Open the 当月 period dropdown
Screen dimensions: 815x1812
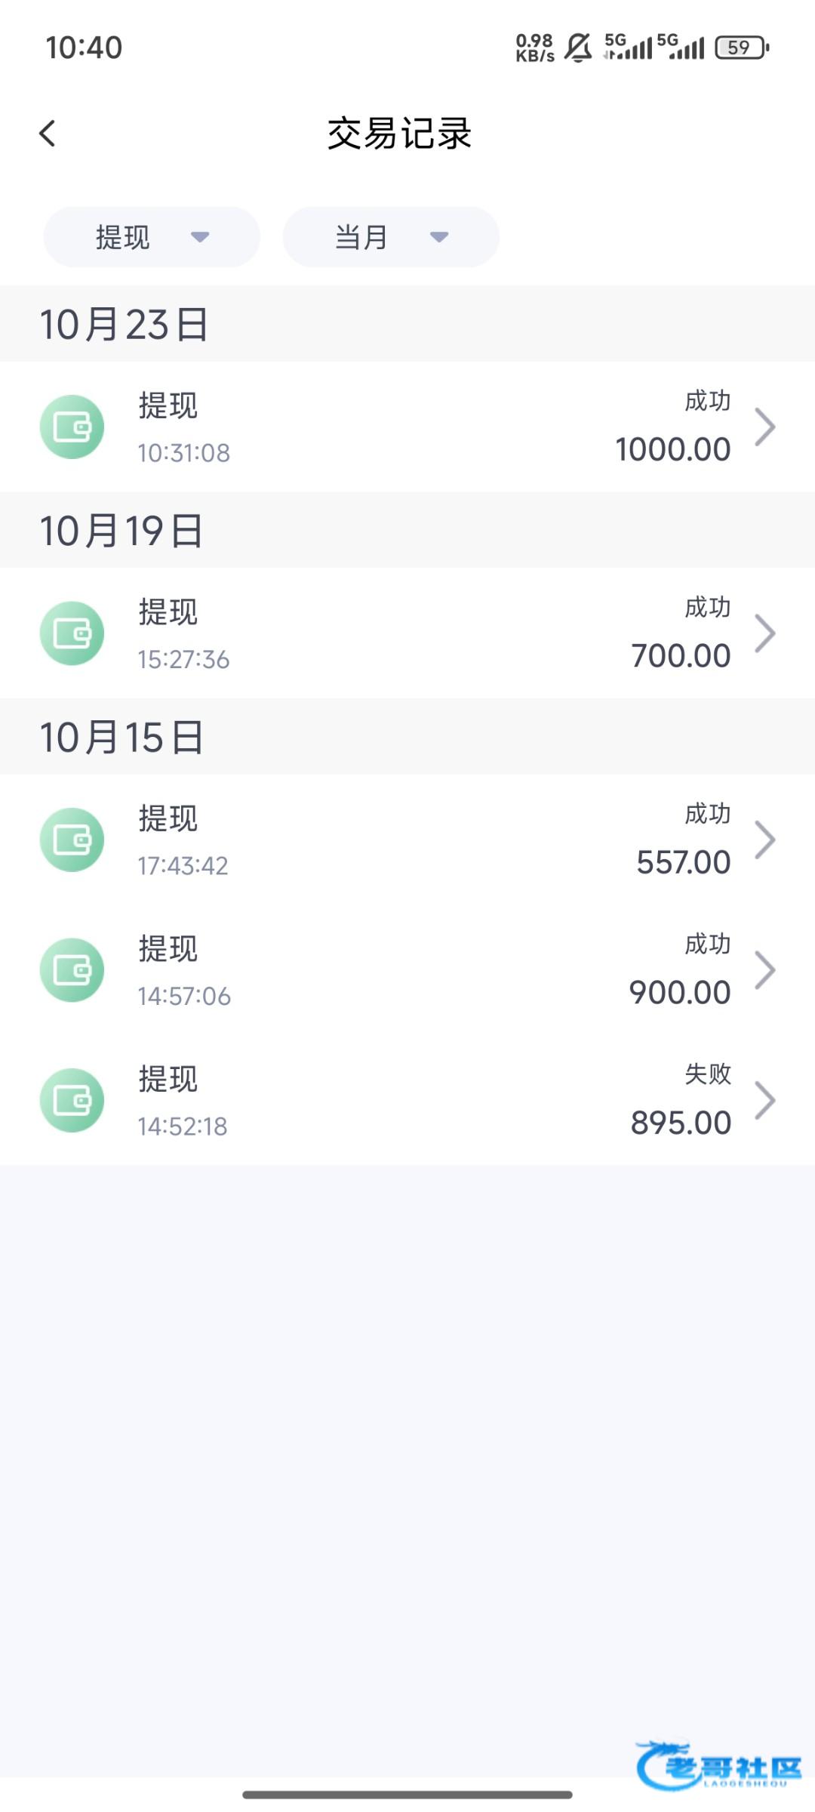pyautogui.click(x=391, y=237)
